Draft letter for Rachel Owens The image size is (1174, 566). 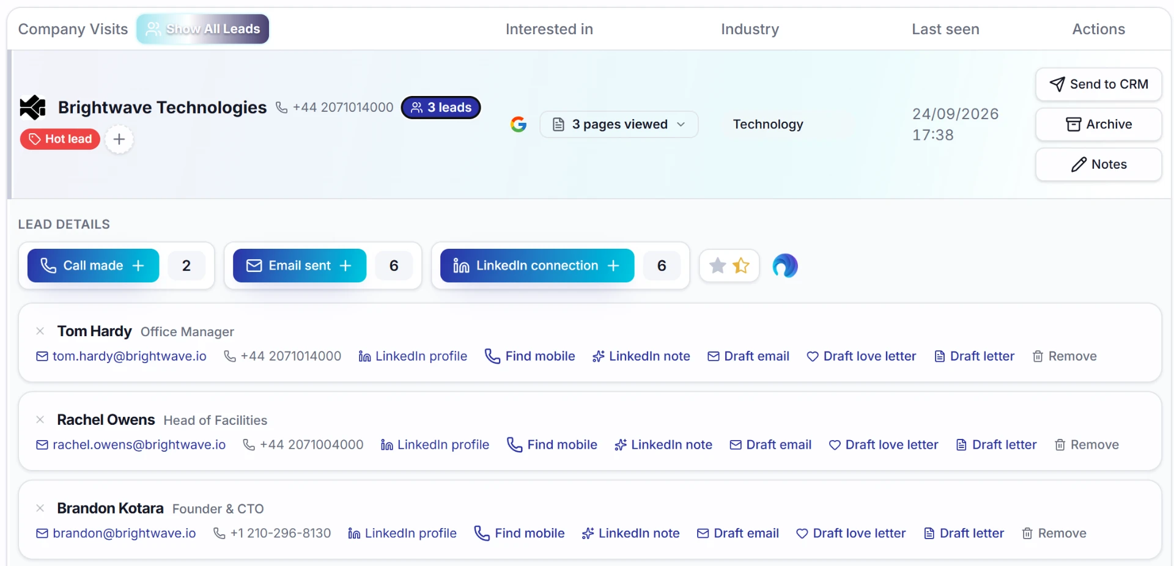pos(997,445)
